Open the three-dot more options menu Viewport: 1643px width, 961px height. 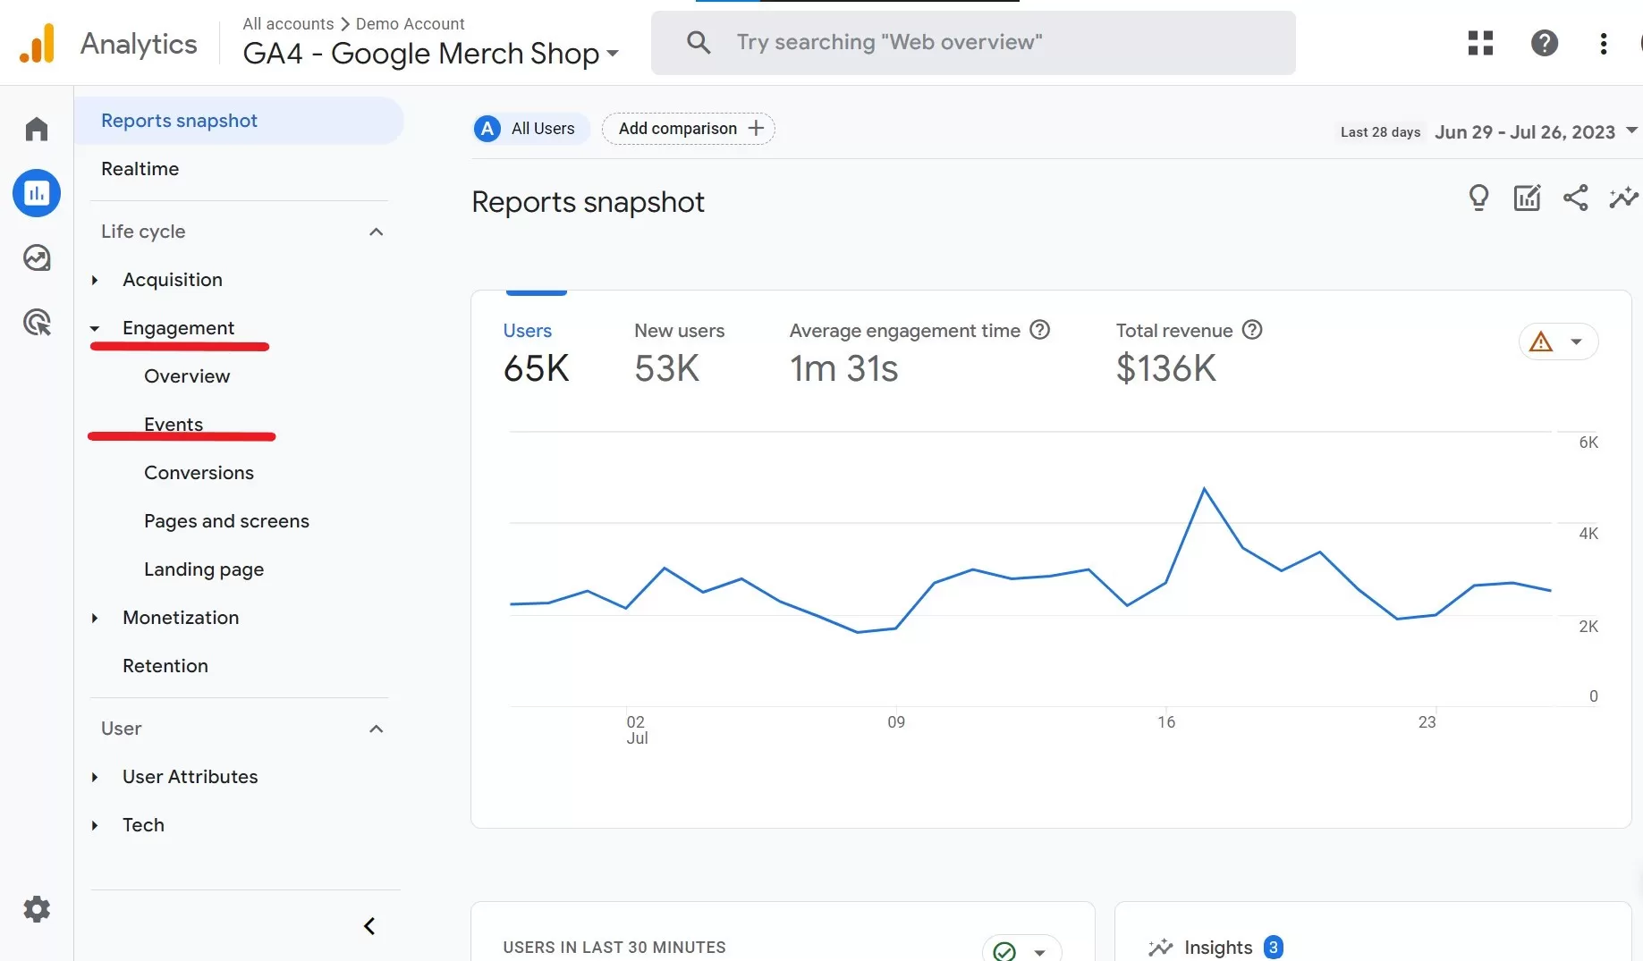[x=1604, y=43]
